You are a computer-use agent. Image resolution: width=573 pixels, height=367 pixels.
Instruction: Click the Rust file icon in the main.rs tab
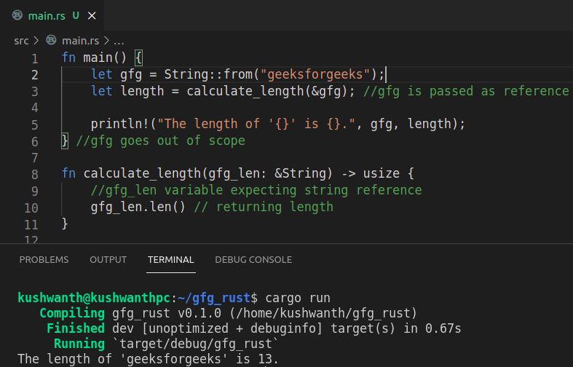(17, 15)
